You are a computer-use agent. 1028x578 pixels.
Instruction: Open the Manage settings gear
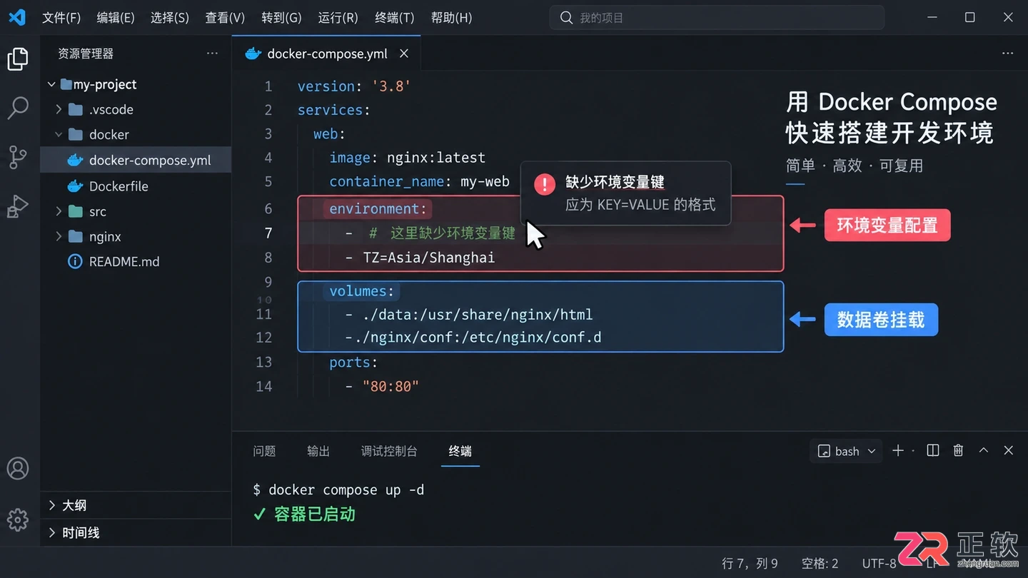pos(18,519)
